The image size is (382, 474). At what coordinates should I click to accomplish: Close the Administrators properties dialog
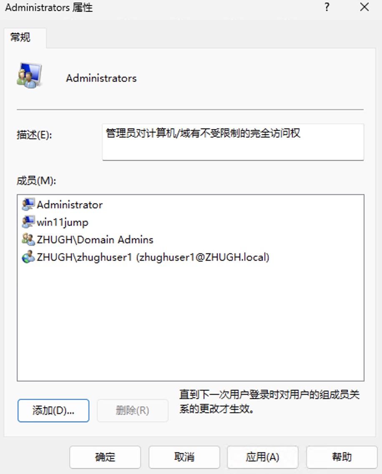click(x=364, y=7)
